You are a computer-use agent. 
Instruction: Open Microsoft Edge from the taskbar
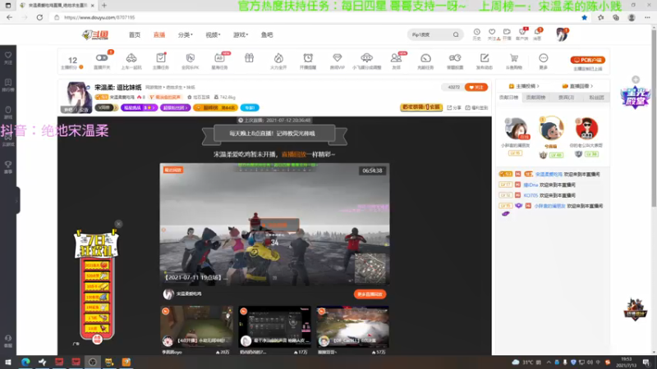point(25,362)
